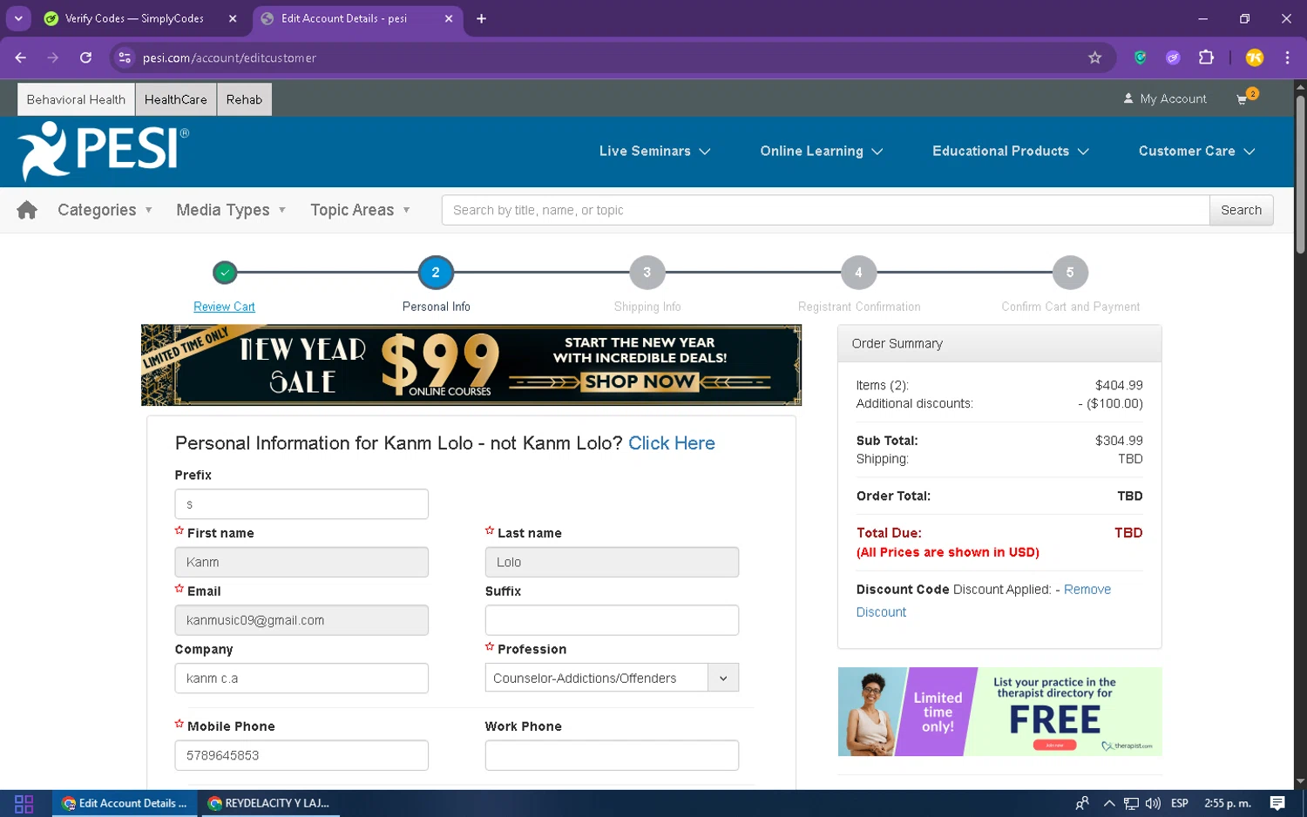Open the Windows Start button
The width and height of the screenshot is (1307, 817).
click(24, 803)
